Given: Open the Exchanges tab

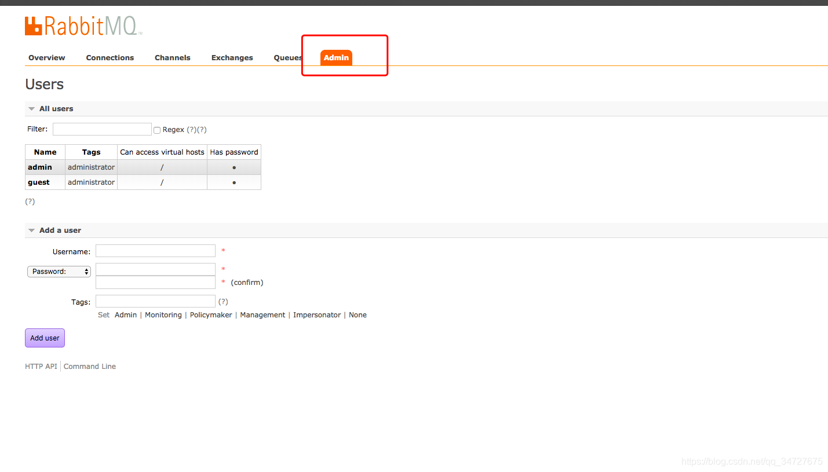Looking at the screenshot, I should (232, 58).
